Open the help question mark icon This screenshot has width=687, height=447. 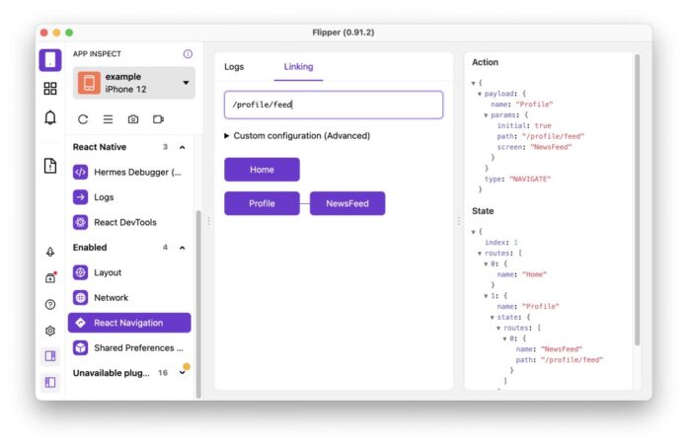[x=50, y=304]
